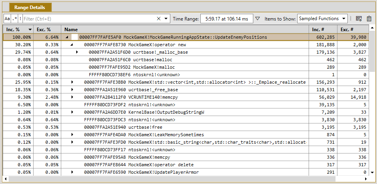
Task: Click the Time Range value box
Action: click(226, 19)
